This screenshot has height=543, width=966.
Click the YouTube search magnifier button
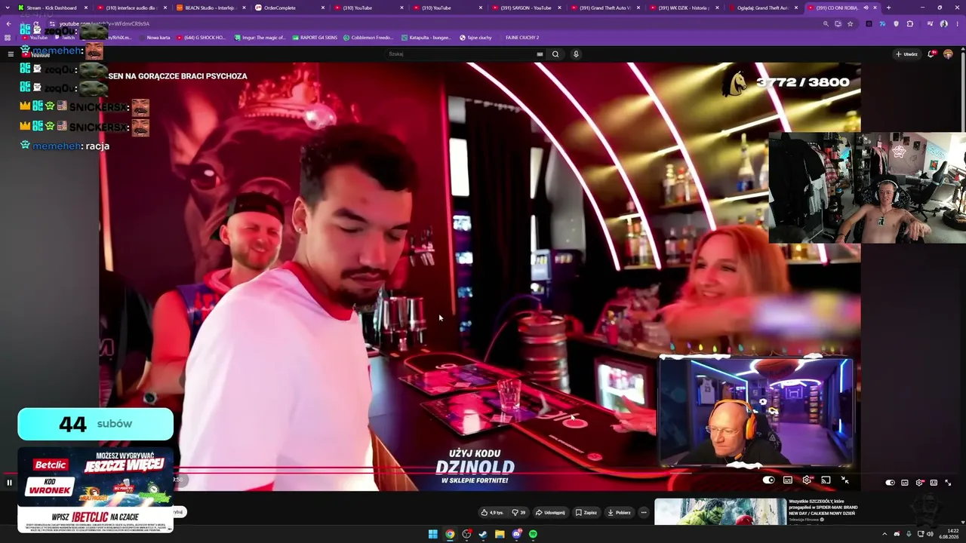[555, 54]
